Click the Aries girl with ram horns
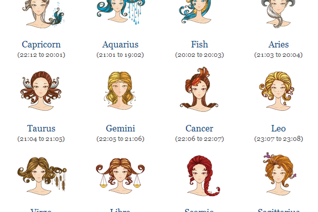318x212 pixels. point(278,14)
